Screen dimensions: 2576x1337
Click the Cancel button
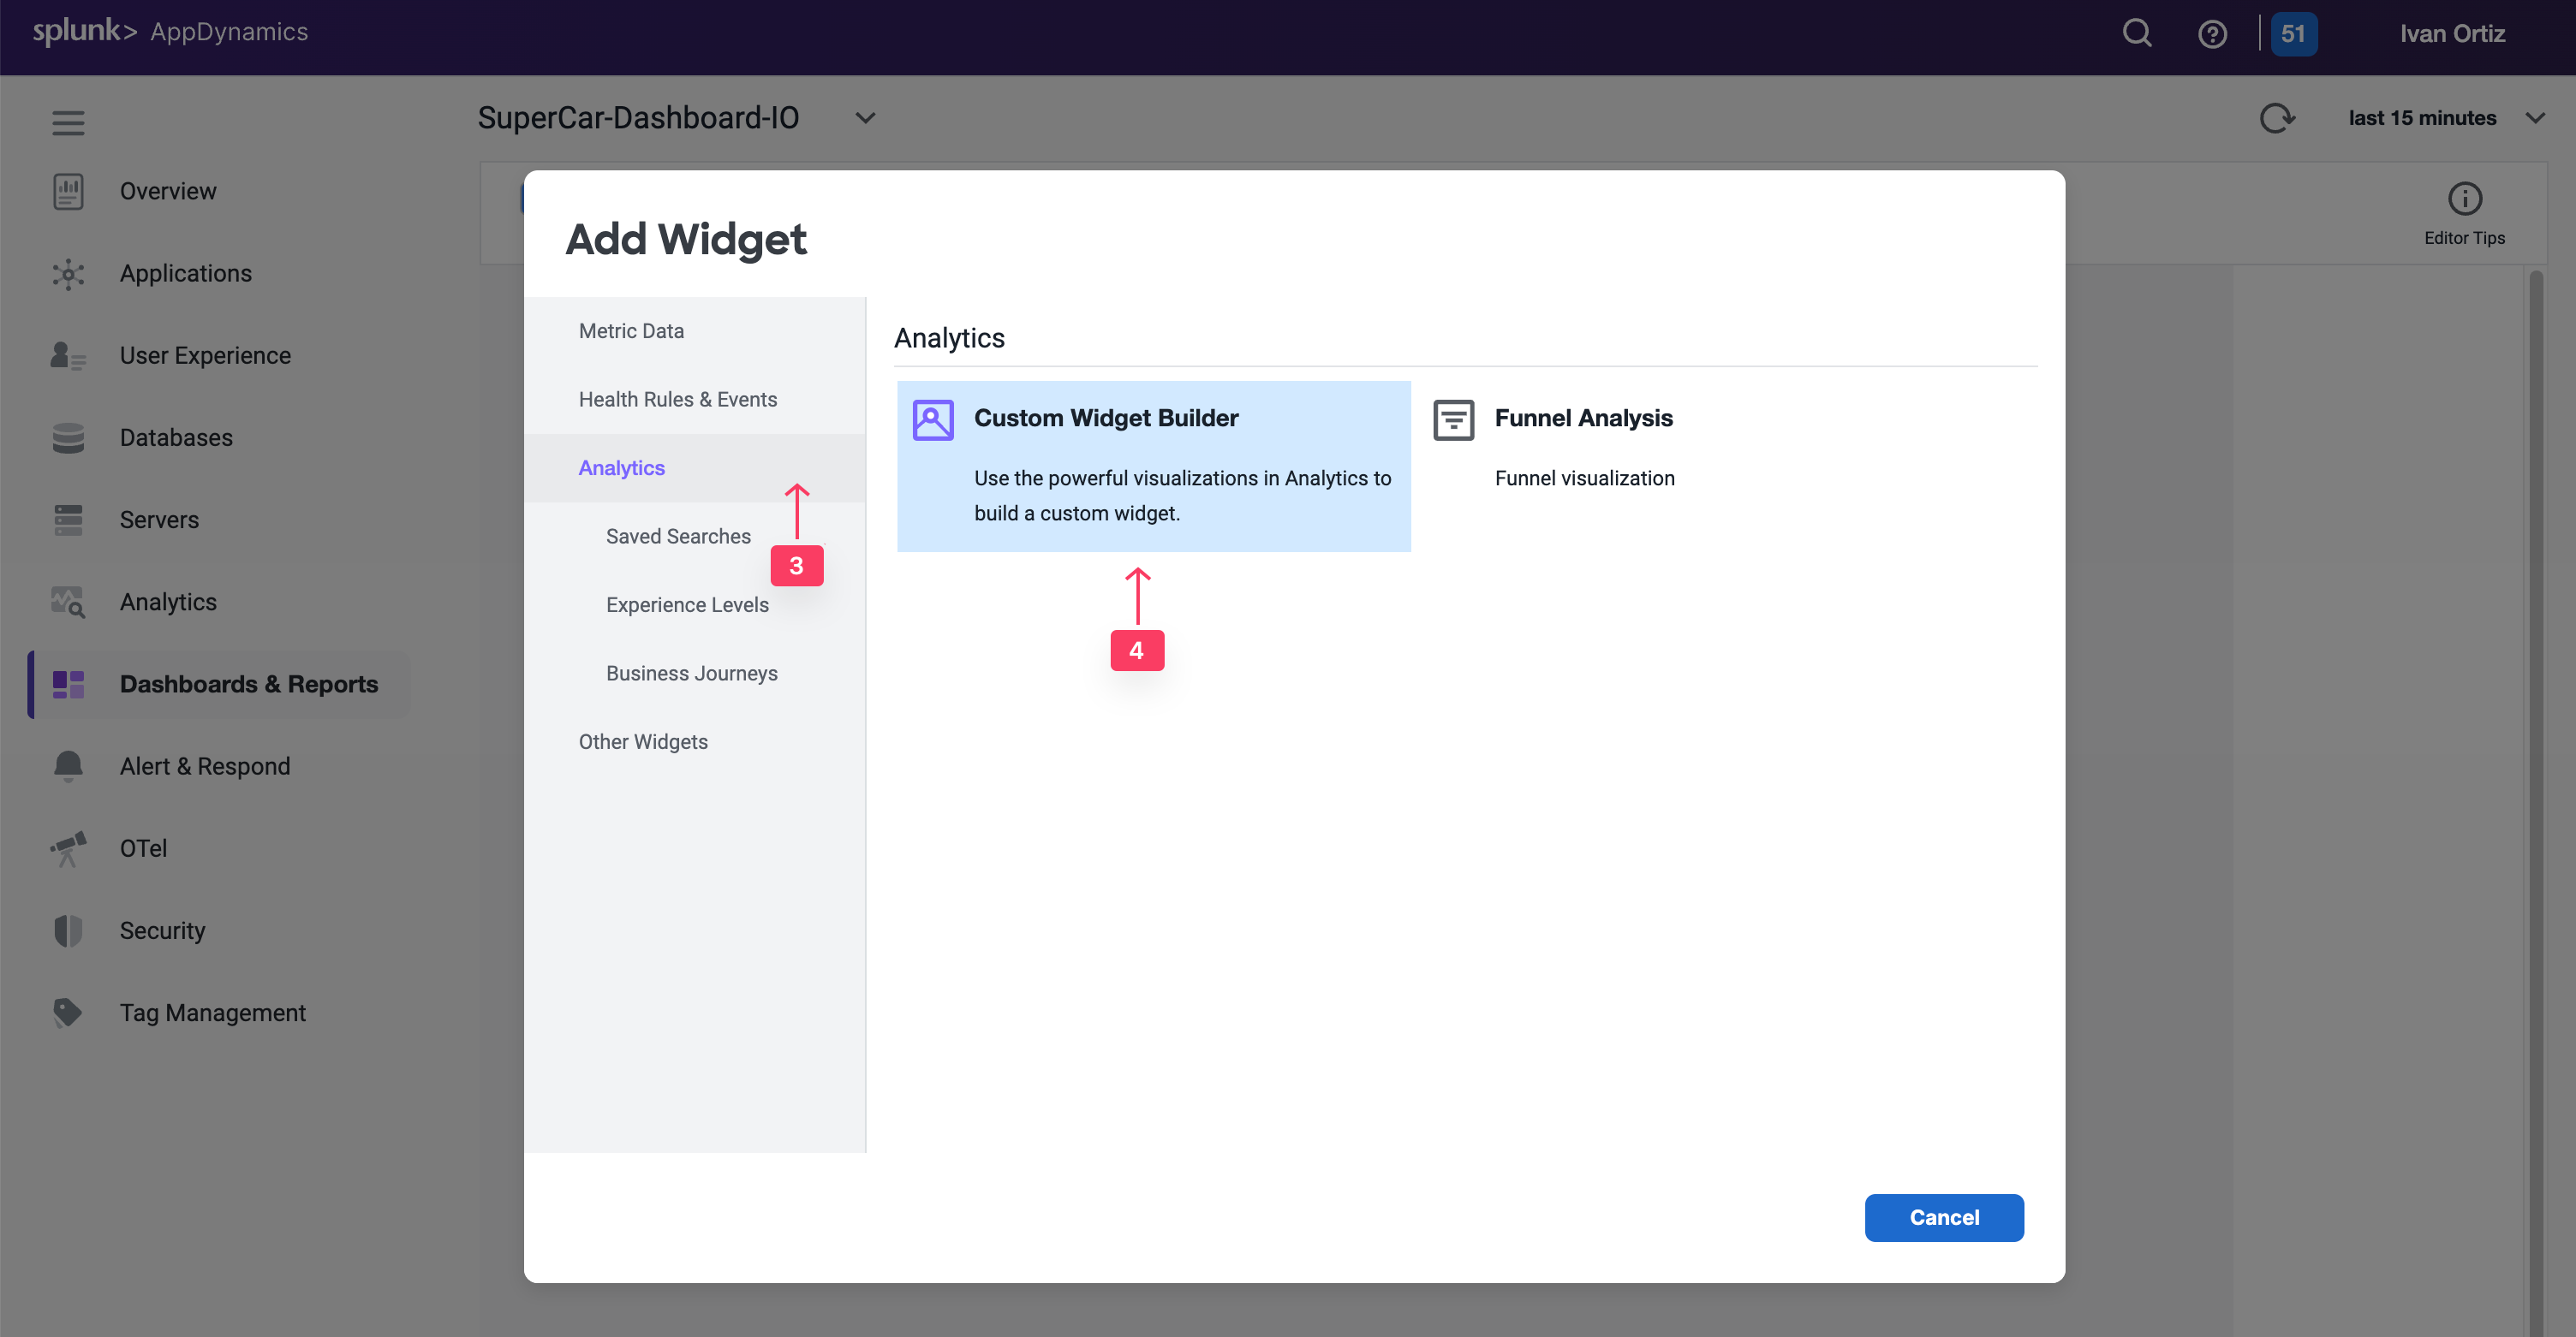pyautogui.click(x=1943, y=1217)
